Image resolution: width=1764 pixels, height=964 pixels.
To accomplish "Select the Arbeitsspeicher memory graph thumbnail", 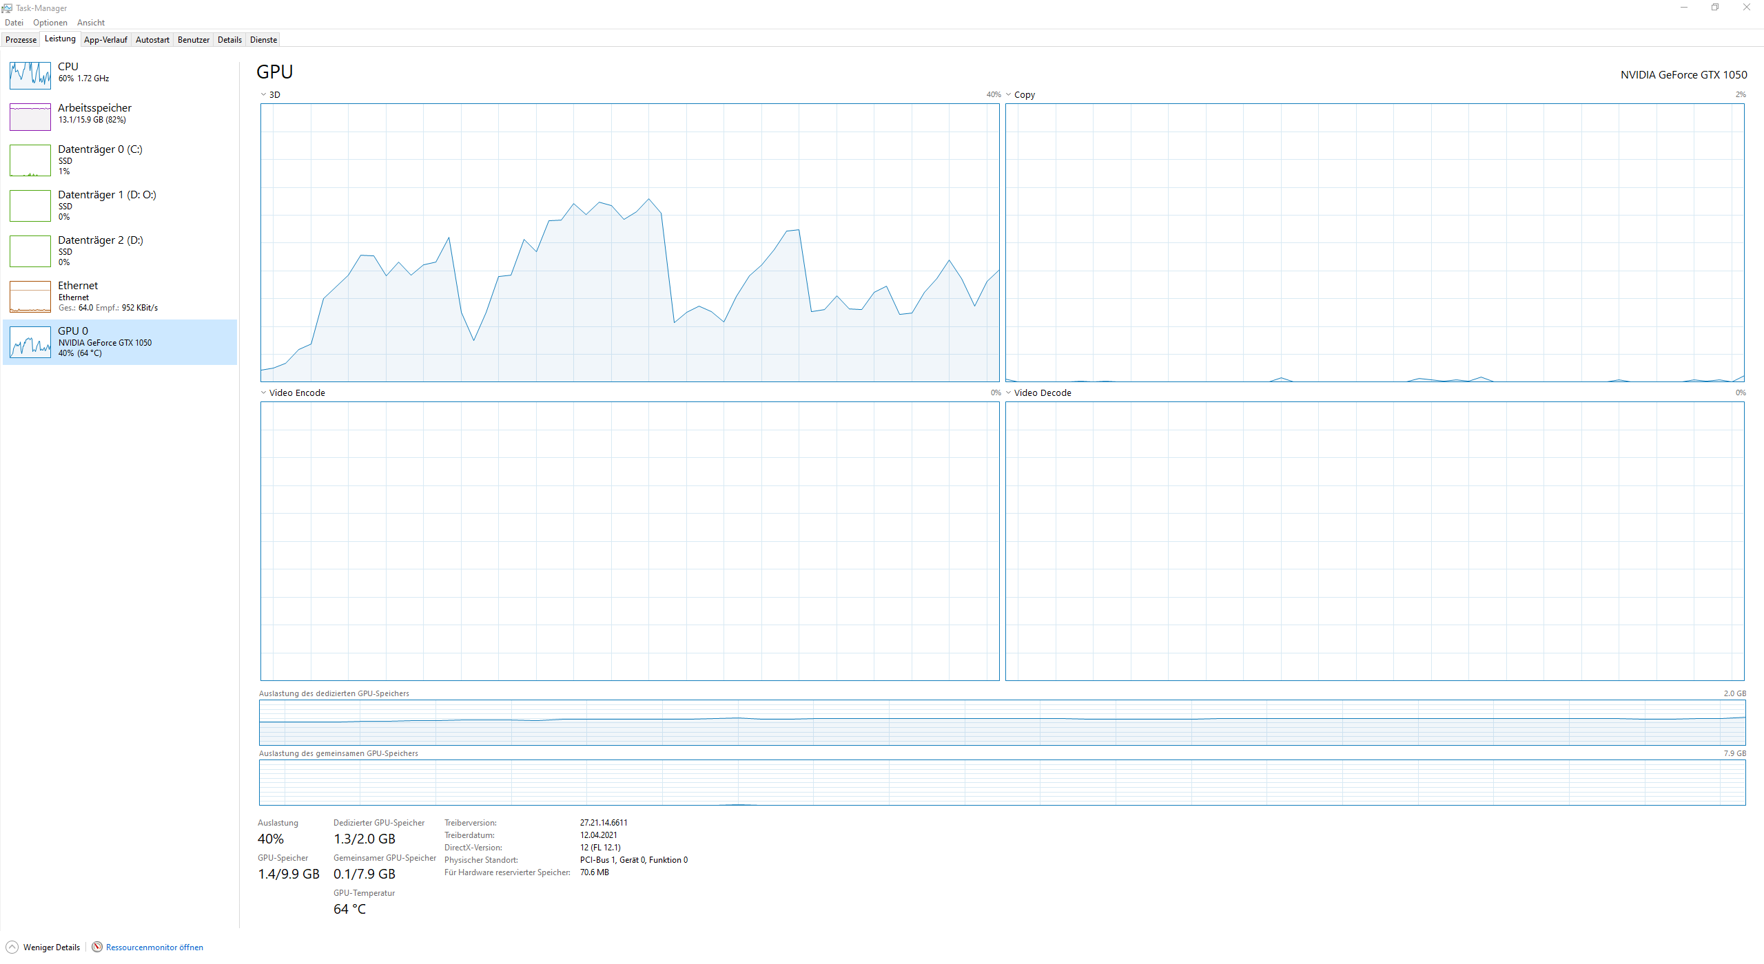I will 30,116.
